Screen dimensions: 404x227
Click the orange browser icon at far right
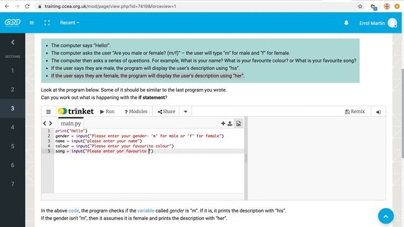pos(397,6)
